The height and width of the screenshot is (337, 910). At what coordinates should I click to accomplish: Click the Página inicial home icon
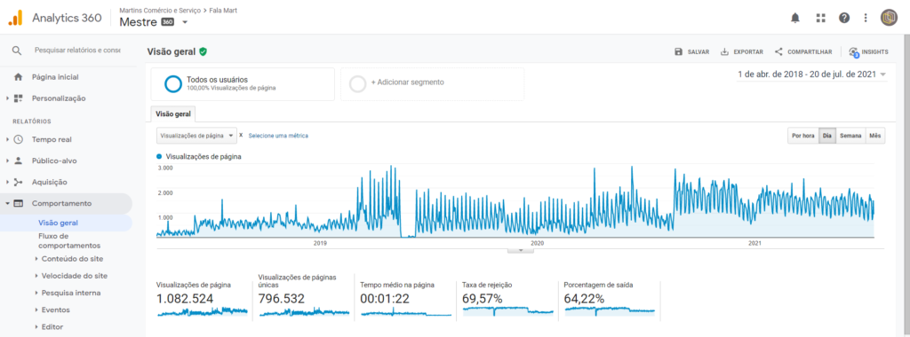point(18,77)
